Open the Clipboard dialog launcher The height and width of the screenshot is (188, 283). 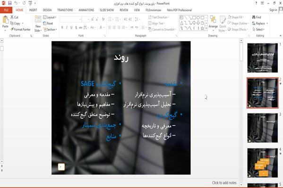click(x=31, y=36)
